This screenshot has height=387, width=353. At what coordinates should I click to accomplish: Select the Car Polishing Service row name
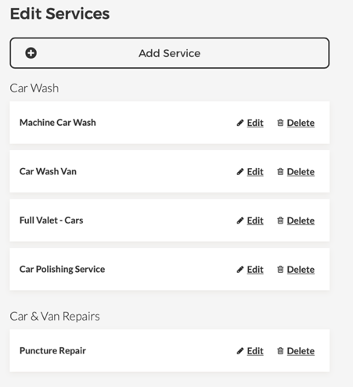[62, 269]
